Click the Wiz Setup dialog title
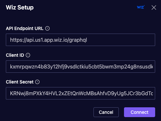This screenshot has height=121, width=161. 20,8
